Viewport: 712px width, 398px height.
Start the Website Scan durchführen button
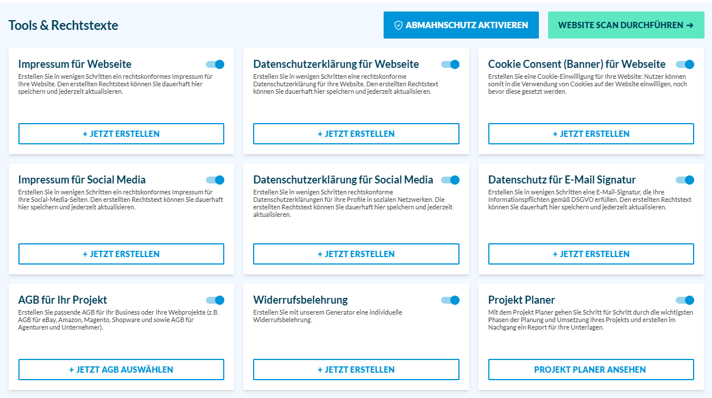click(626, 25)
